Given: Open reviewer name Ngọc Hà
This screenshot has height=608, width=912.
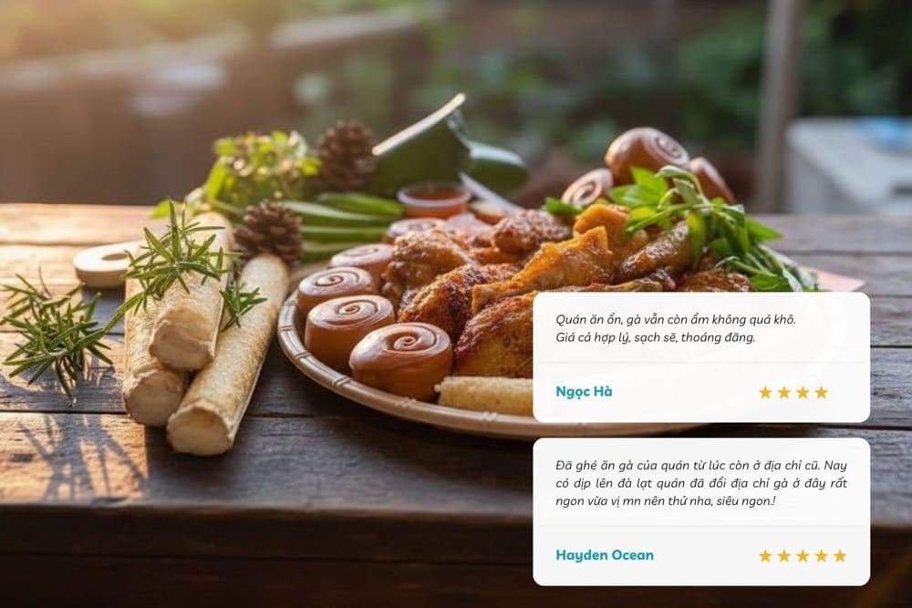Looking at the screenshot, I should [x=584, y=392].
